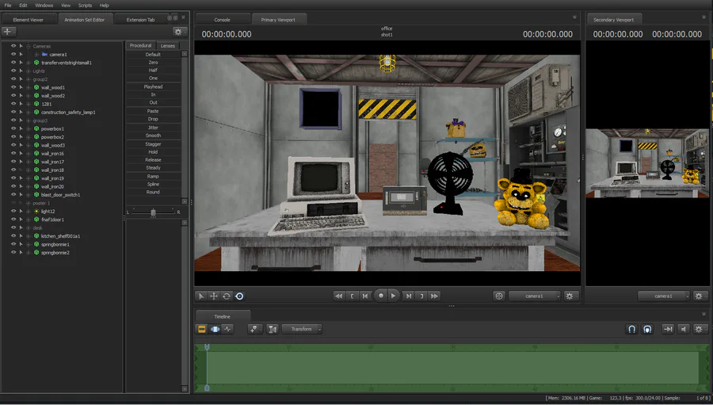Expand the fnaf1door1 node
The image size is (713, 405).
(29, 220)
